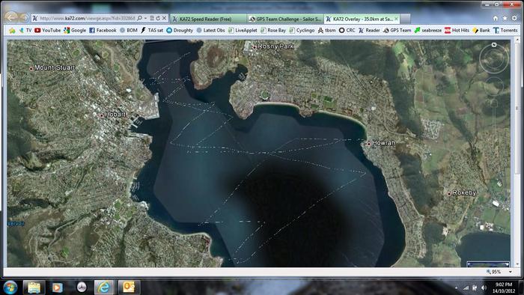Expand the address bar search dropdown arrow
This screenshot has height=295, width=524.
click(145, 18)
